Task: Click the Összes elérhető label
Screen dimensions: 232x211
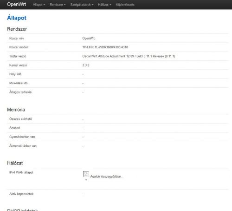Action: pyautogui.click(x=20, y=119)
